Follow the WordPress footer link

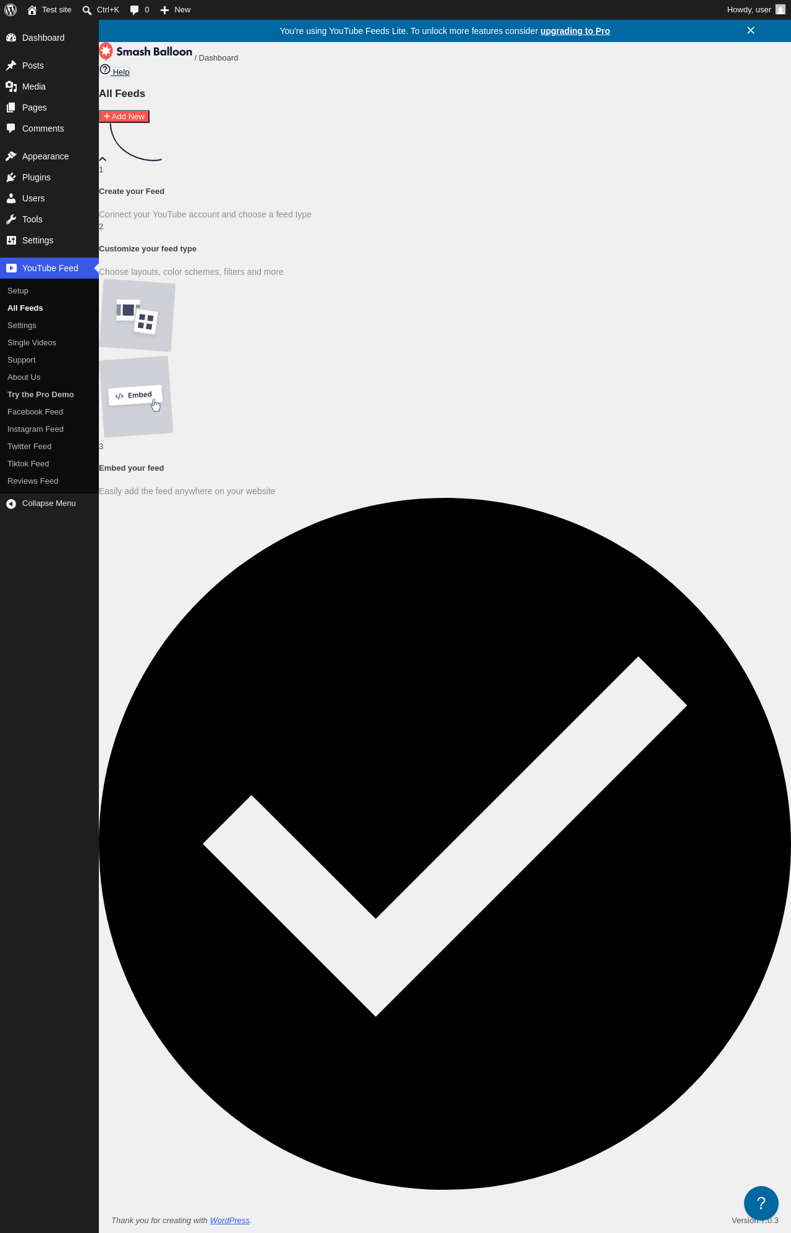click(230, 1220)
